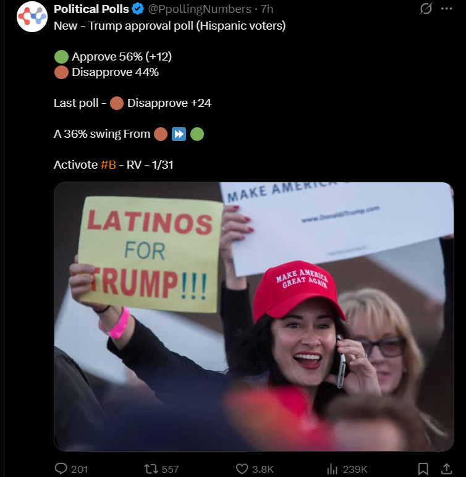Click the 239K views count

[x=355, y=469]
